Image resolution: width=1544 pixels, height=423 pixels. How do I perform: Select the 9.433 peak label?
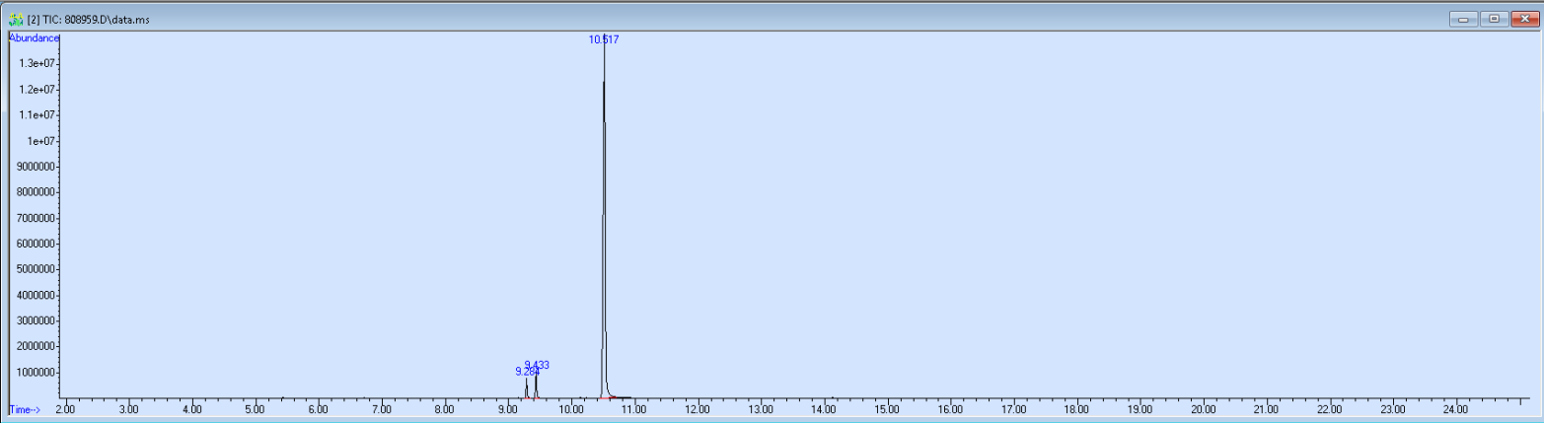click(537, 365)
